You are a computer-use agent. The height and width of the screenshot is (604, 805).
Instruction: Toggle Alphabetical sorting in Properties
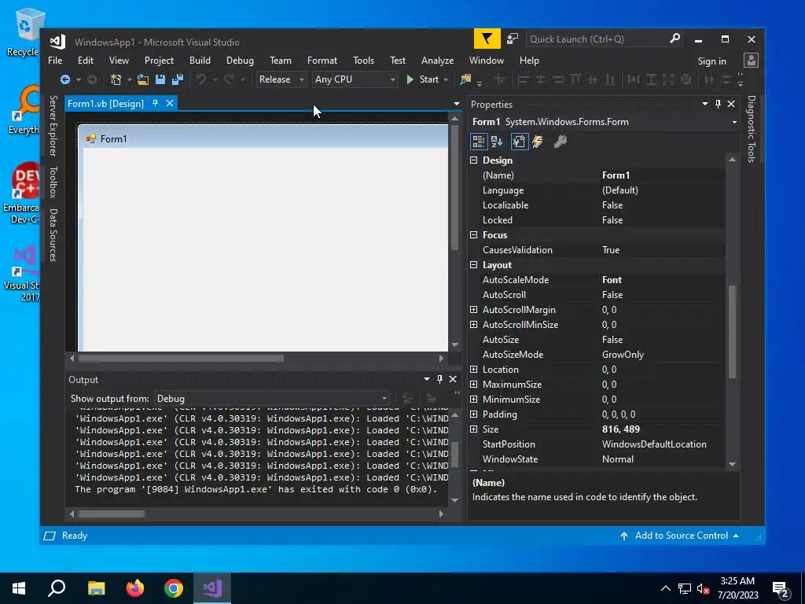point(497,142)
